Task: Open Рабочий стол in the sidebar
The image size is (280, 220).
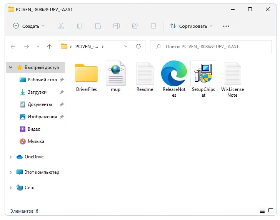Action: (x=42, y=80)
